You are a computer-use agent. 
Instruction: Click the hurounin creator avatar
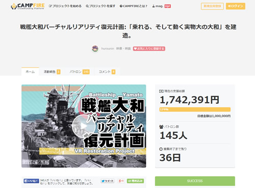pyautogui.click(x=95, y=49)
